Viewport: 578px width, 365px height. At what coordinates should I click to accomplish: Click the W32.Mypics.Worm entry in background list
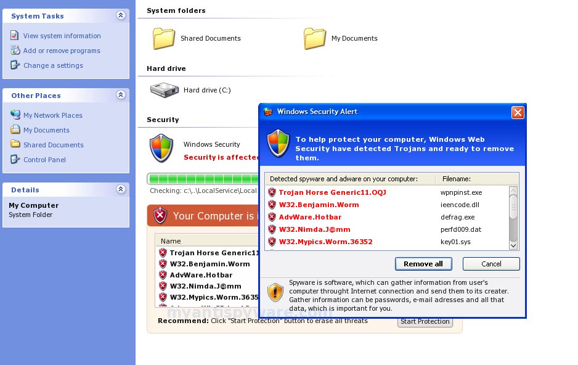[214, 297]
